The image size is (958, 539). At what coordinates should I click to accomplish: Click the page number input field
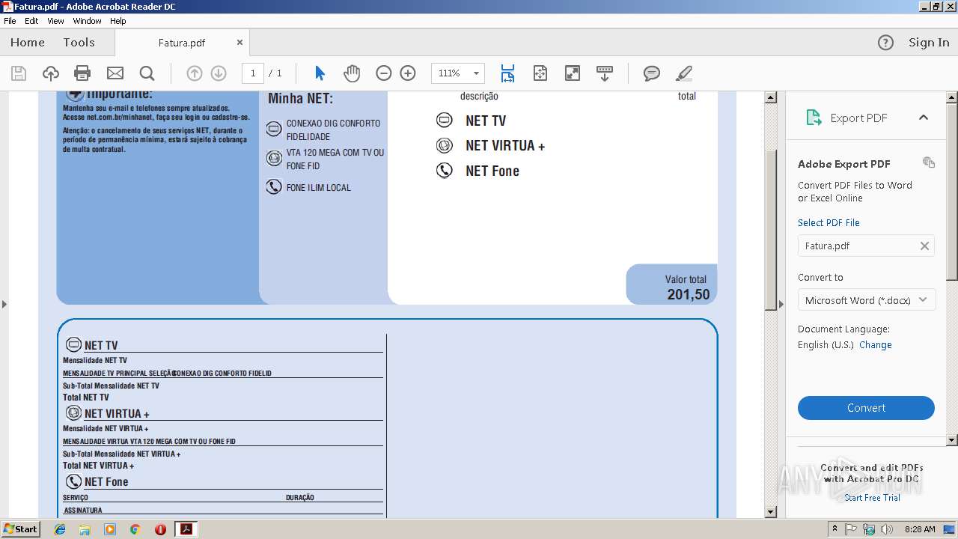[253, 73]
